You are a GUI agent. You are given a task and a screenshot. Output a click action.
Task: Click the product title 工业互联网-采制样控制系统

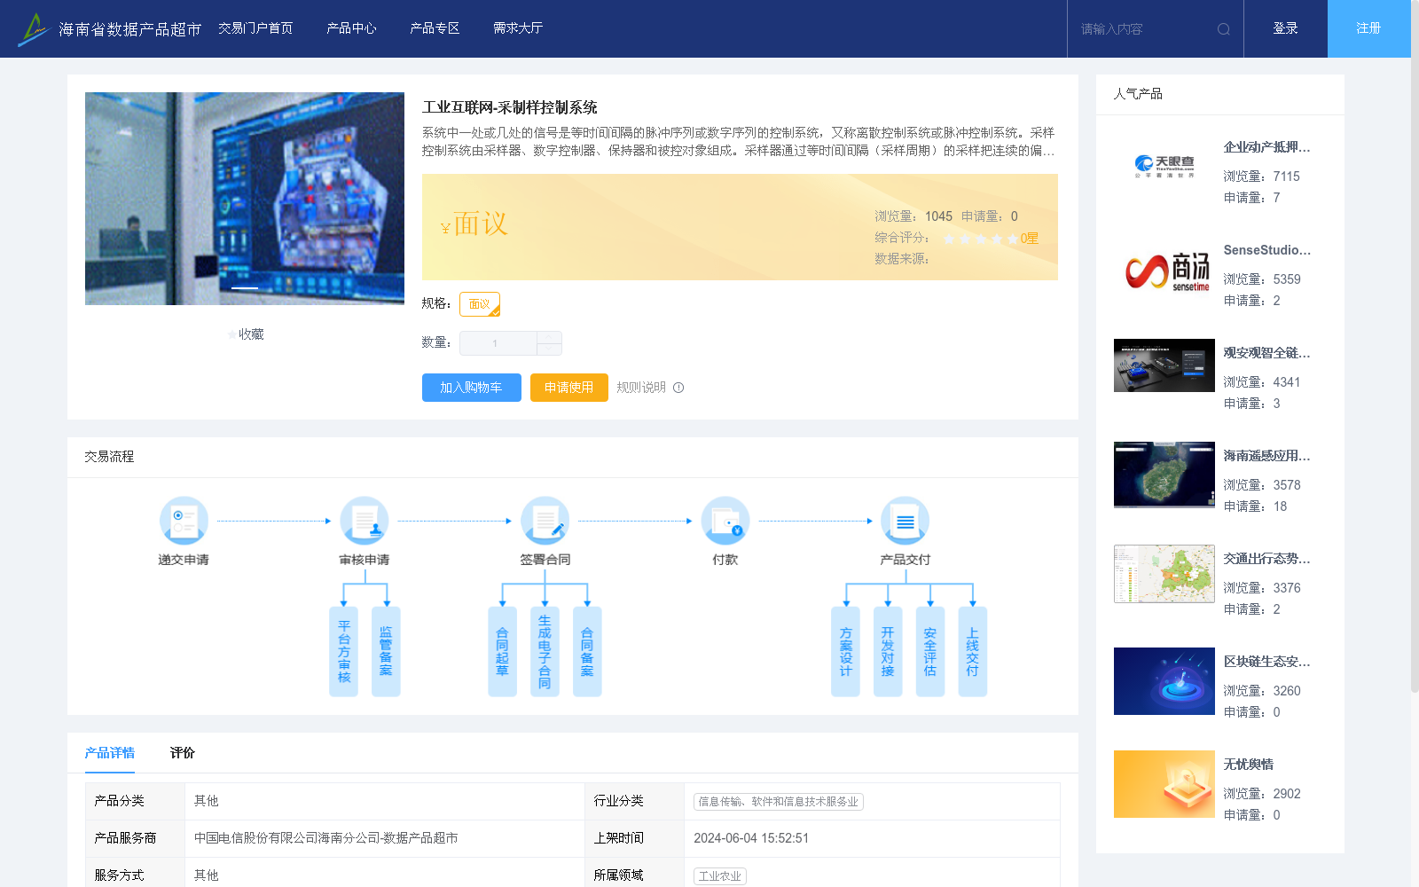click(510, 107)
